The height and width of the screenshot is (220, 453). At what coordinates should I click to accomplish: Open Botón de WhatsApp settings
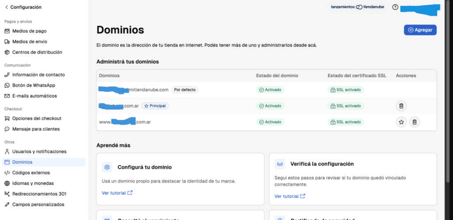pos(34,85)
